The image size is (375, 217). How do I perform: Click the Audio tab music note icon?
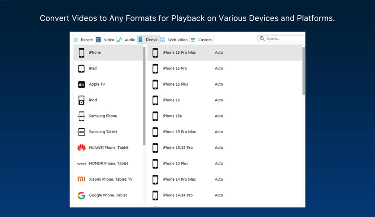point(120,39)
